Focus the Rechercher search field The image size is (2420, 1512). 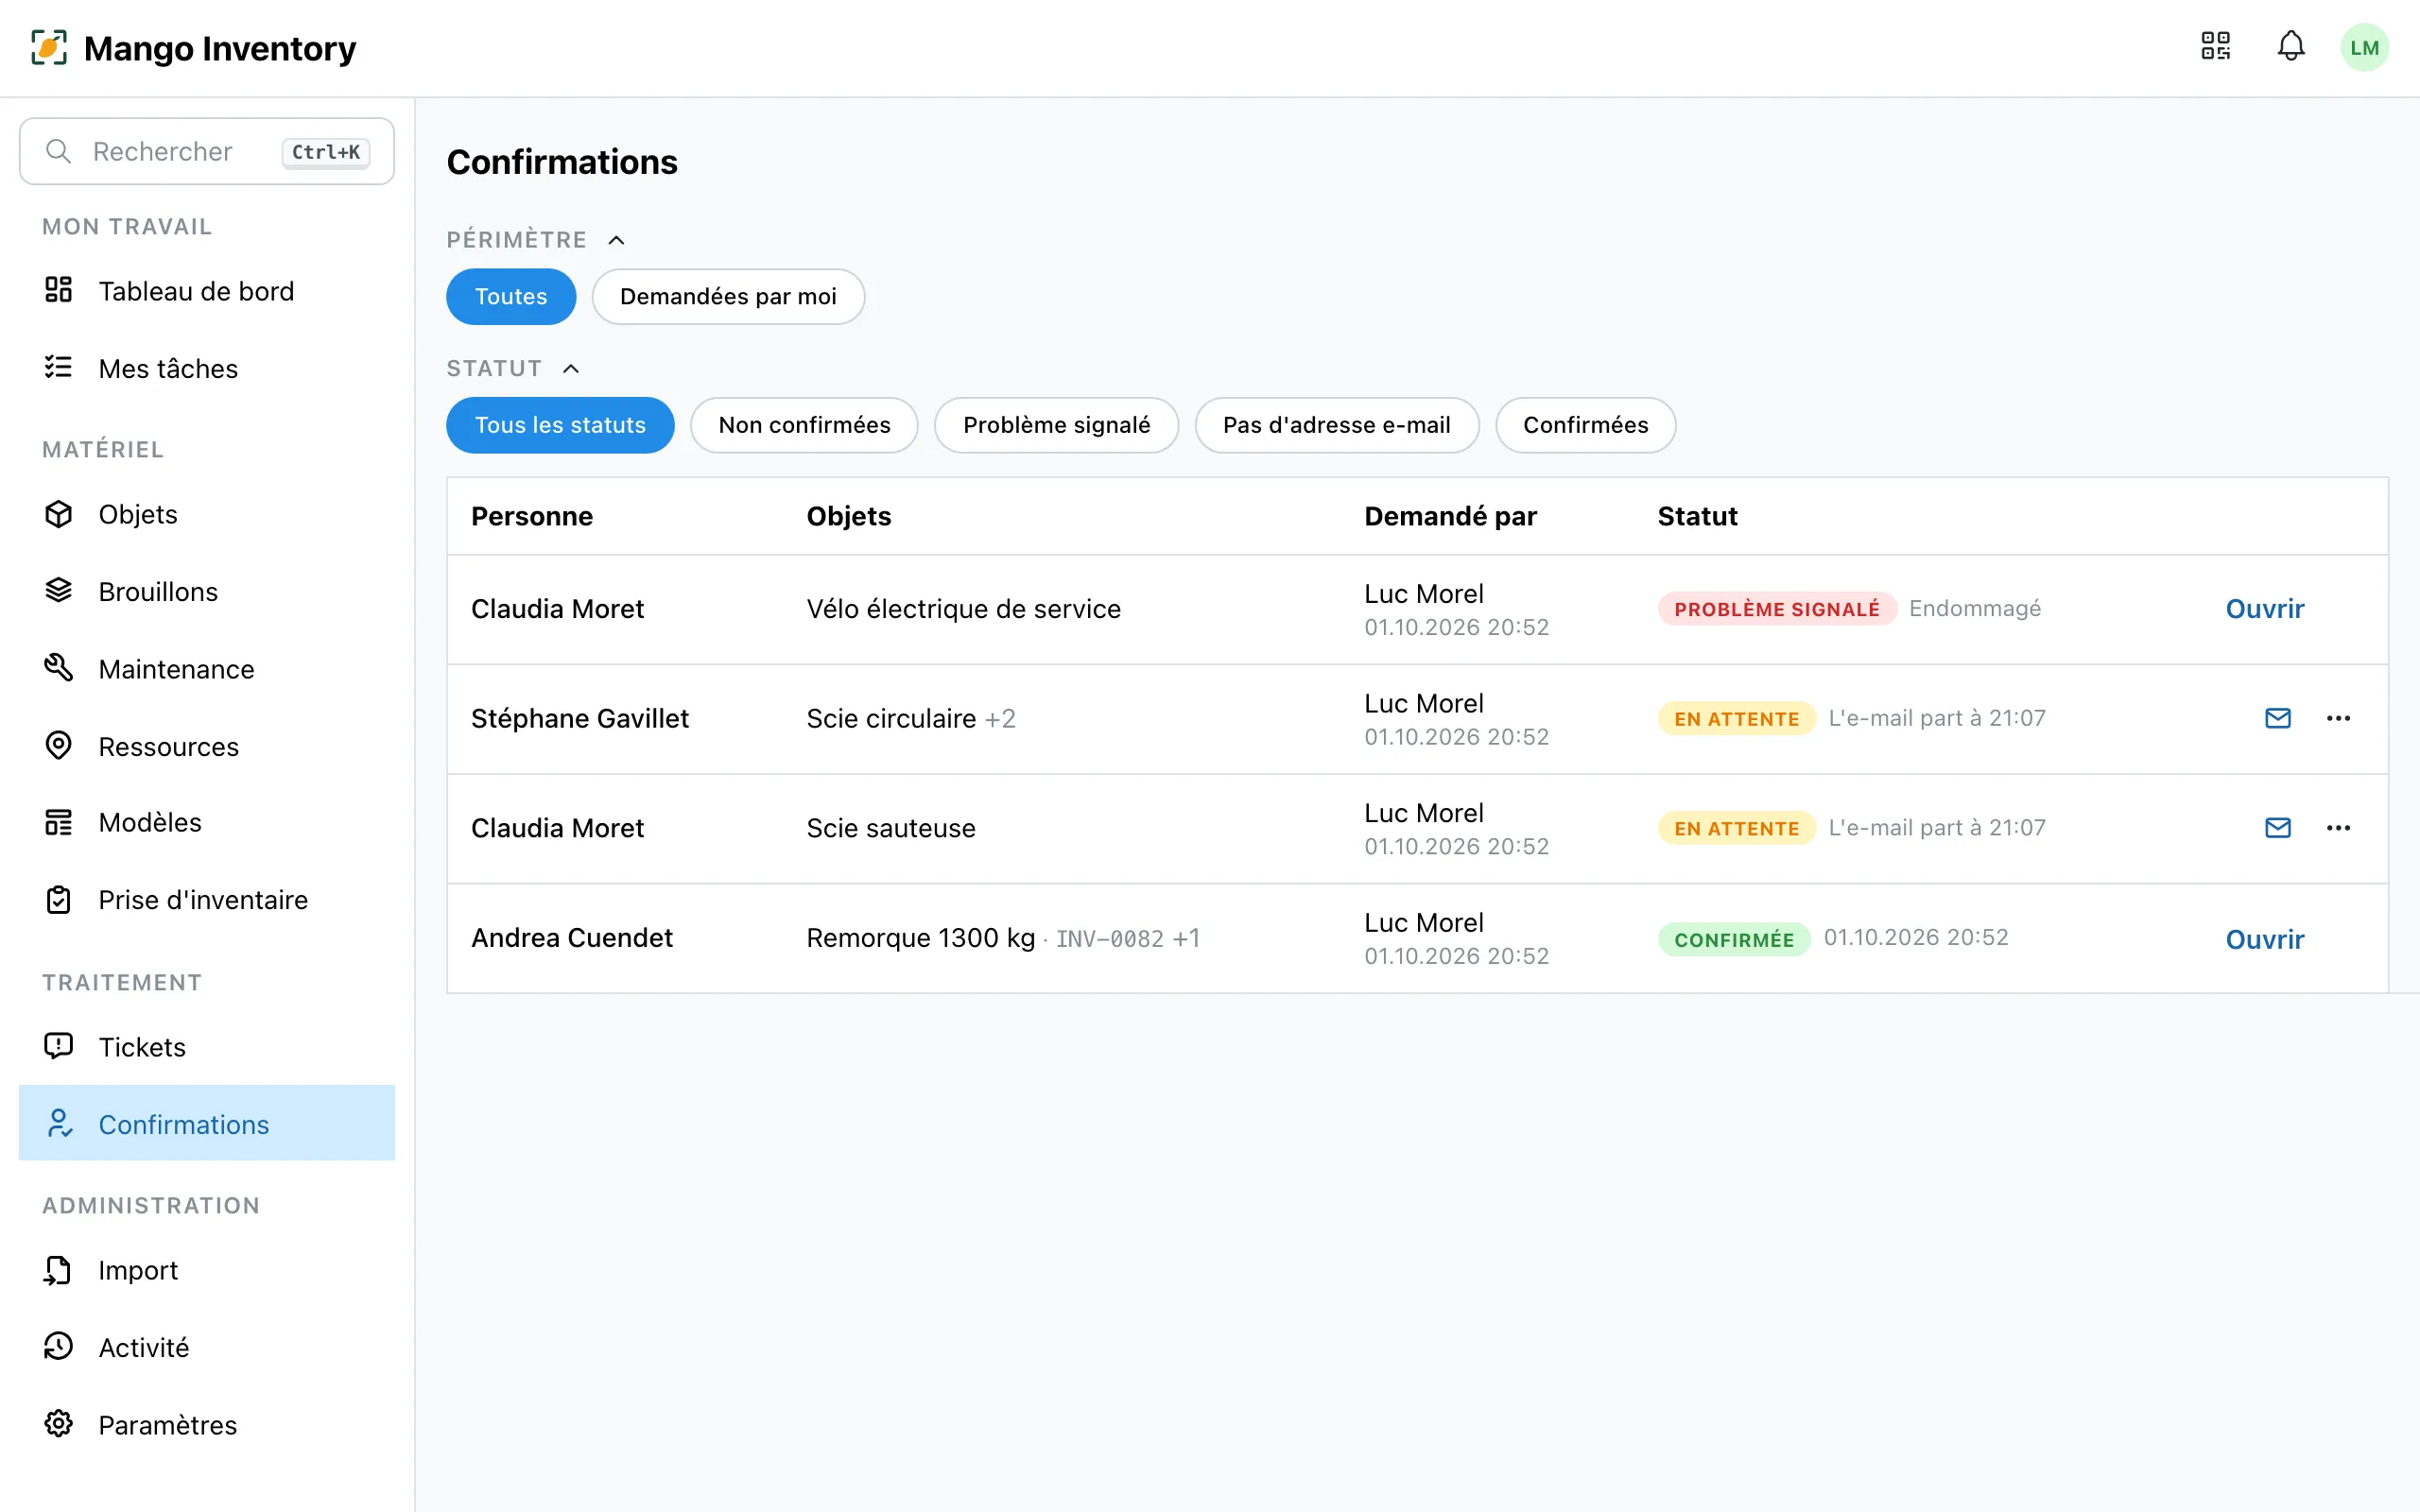tap(207, 152)
